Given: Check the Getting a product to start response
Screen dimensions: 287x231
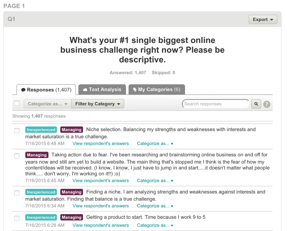Looking at the screenshot, I should tap(17, 218).
